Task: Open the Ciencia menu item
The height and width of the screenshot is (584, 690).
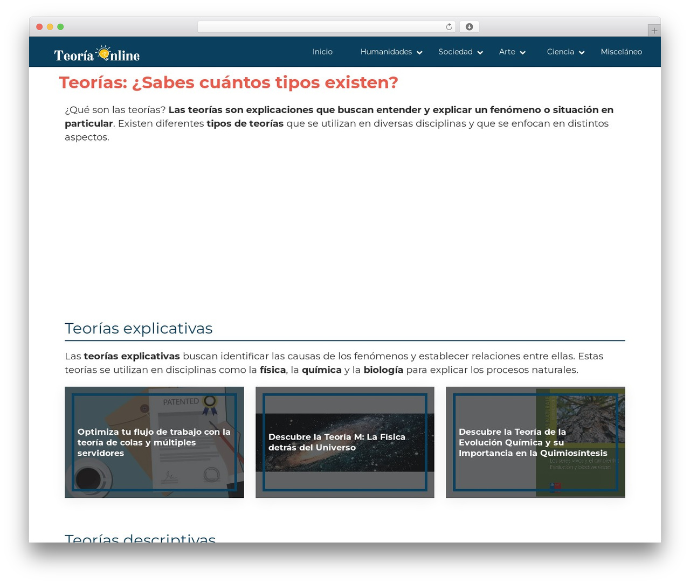Action: click(561, 52)
